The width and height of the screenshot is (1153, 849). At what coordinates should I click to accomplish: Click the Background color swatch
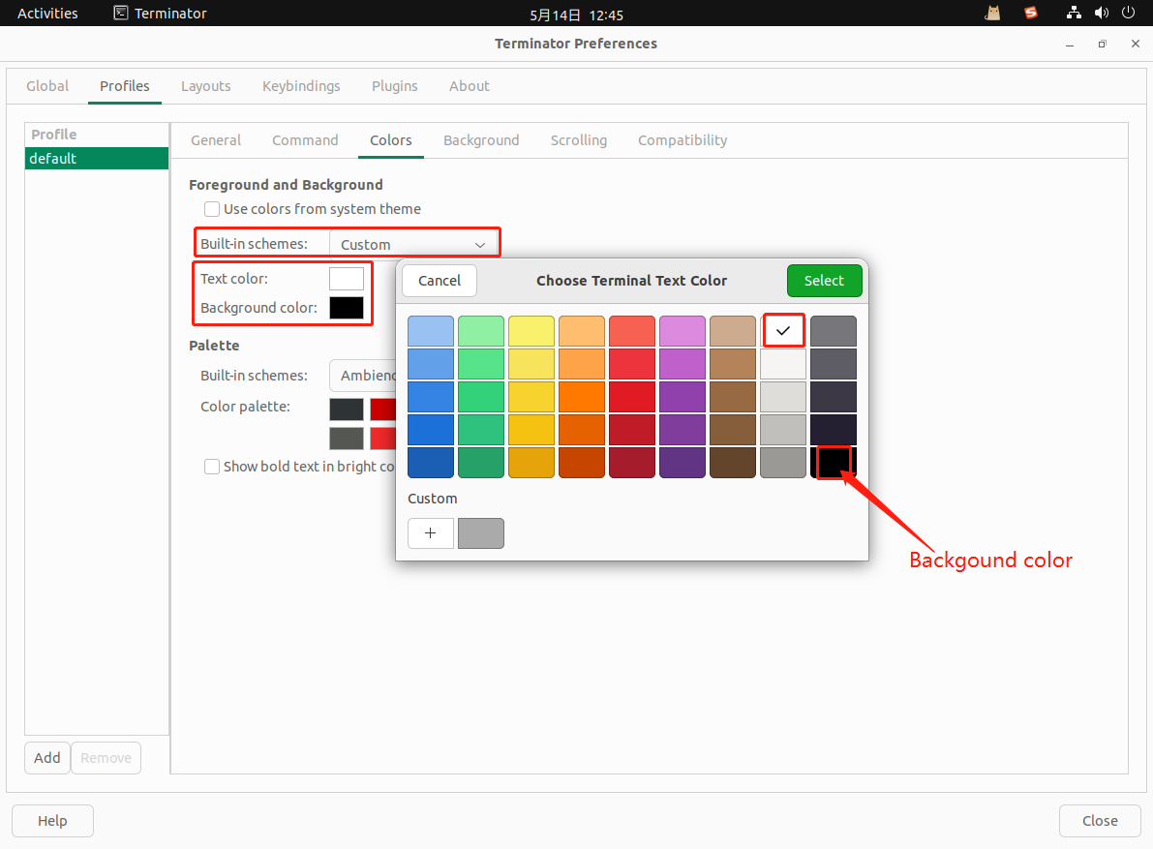(347, 308)
